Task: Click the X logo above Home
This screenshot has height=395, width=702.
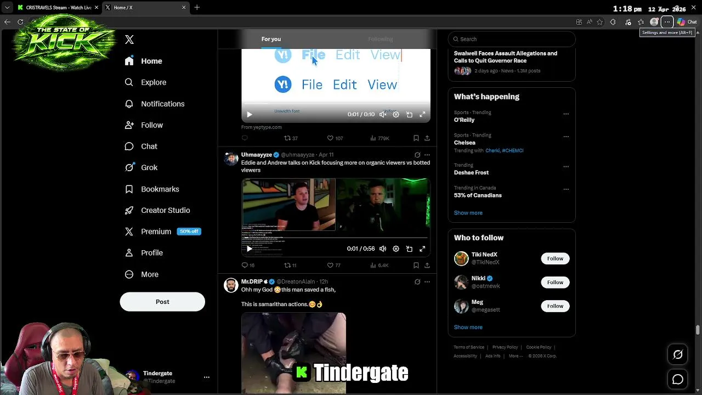Action: [x=129, y=39]
